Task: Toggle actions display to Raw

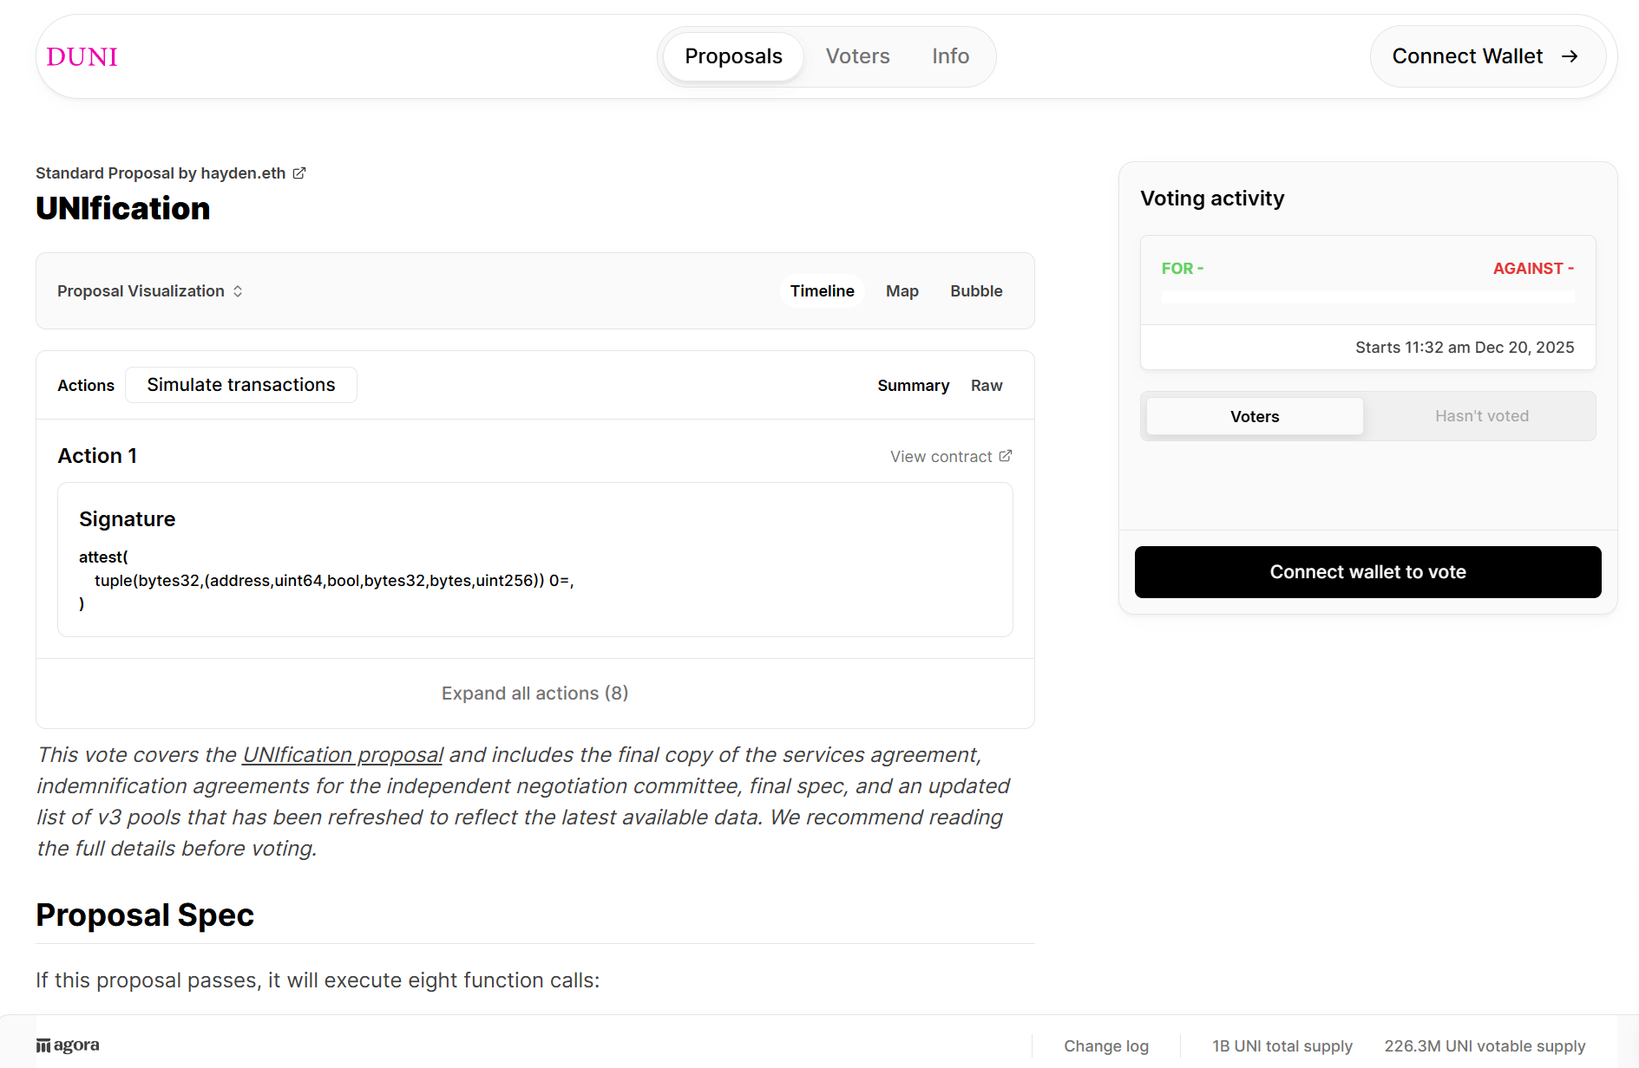Action: (986, 386)
